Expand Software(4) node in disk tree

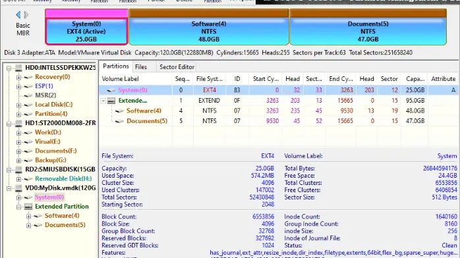(x=28, y=216)
